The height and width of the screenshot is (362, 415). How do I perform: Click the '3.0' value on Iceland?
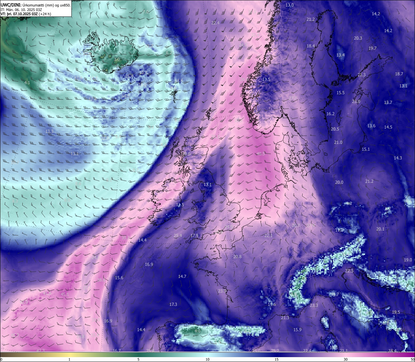tap(117, 59)
